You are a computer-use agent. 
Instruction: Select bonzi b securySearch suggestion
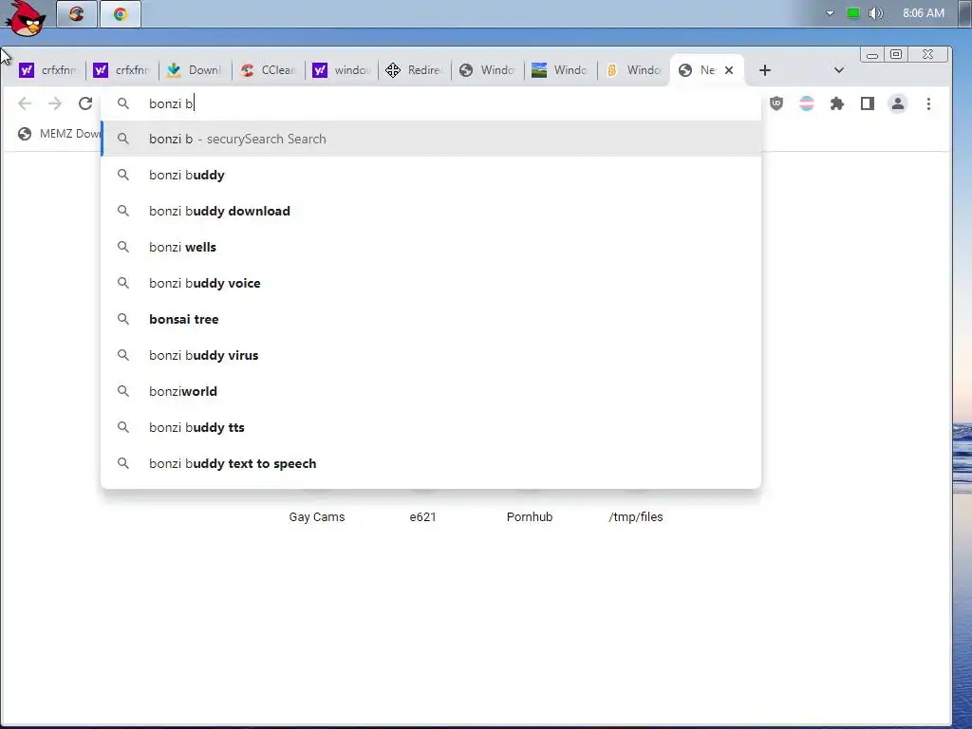point(431,139)
